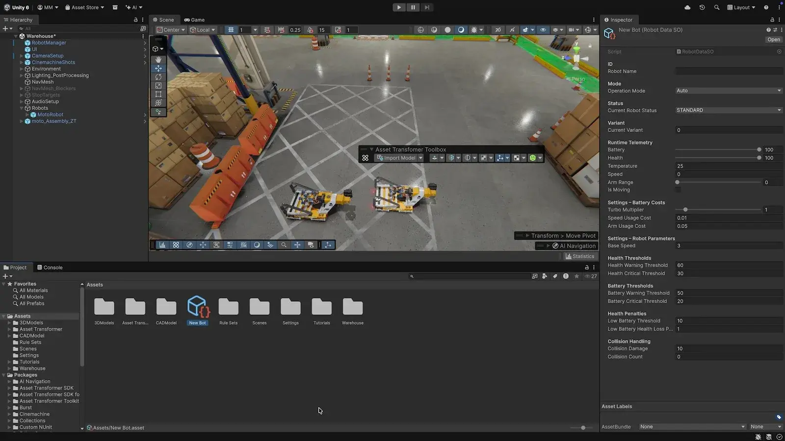Toggle scene visibility of hidden objects icon
The image size is (785, 441).
point(543,30)
